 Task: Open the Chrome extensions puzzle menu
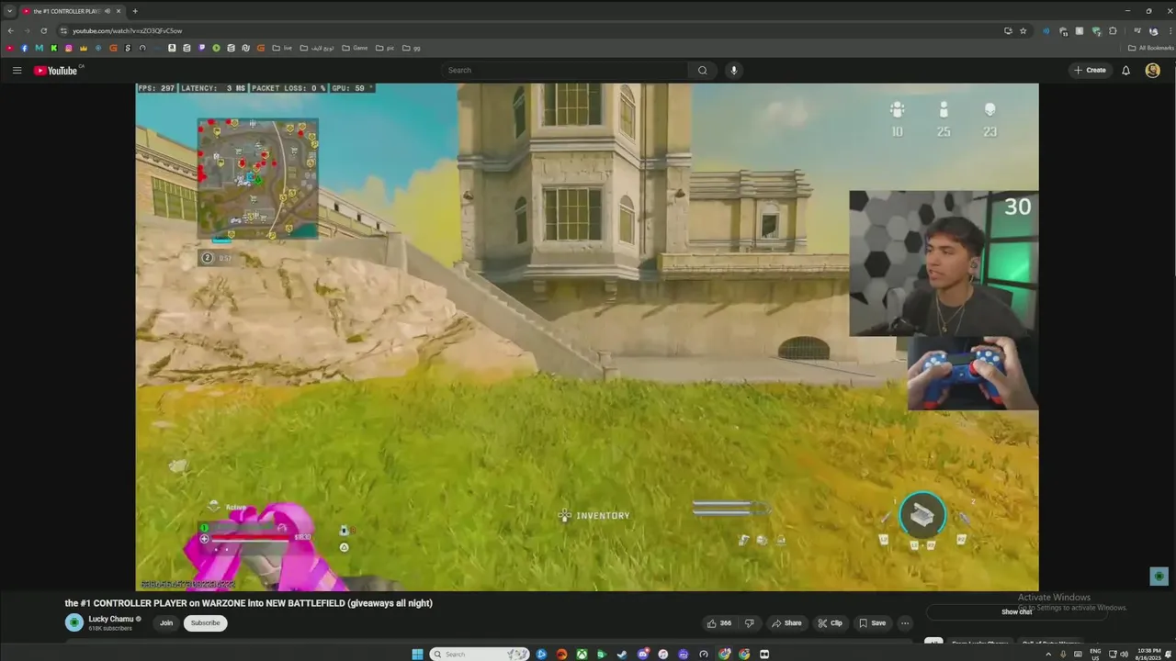tap(1113, 30)
